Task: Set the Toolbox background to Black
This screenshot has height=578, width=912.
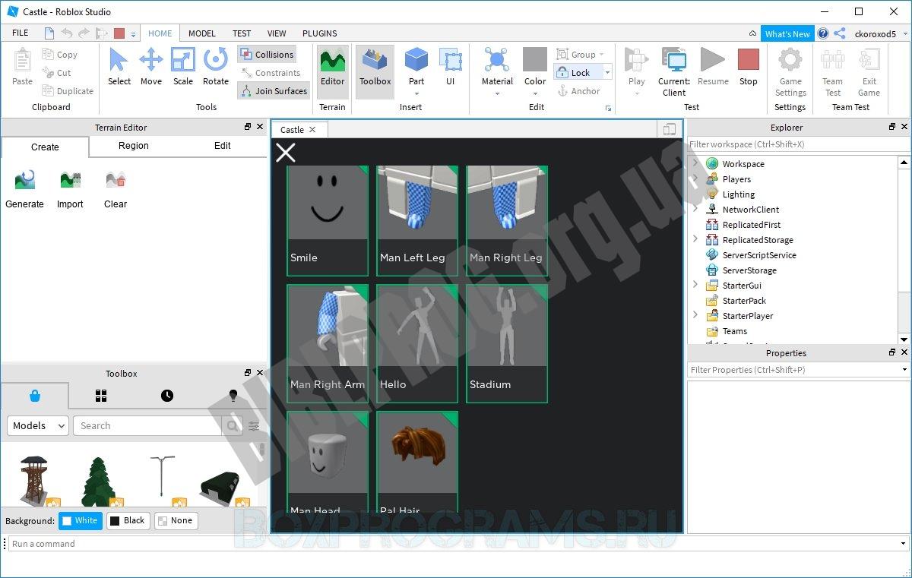Action: (x=127, y=520)
